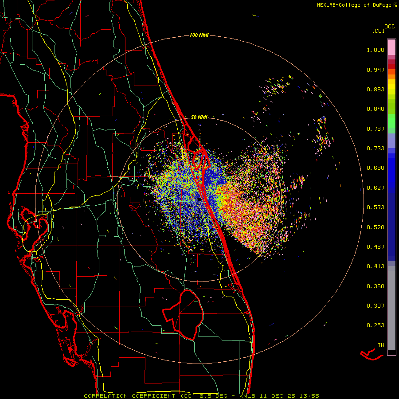Select the 0.787 legend value
Viewport: 399px width, 399px height.
tap(376, 129)
